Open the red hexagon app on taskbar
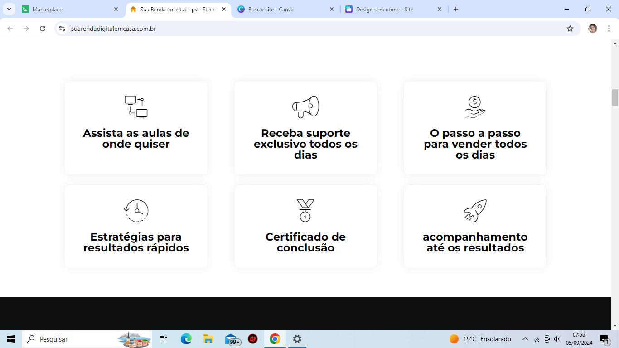The width and height of the screenshot is (619, 348). [252, 339]
